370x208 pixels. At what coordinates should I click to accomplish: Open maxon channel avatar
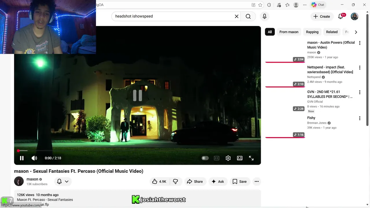[19, 181]
